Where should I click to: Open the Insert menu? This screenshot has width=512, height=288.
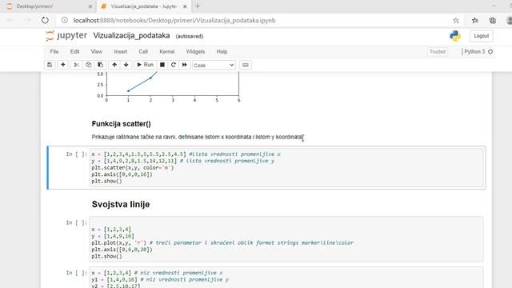pyautogui.click(x=121, y=51)
